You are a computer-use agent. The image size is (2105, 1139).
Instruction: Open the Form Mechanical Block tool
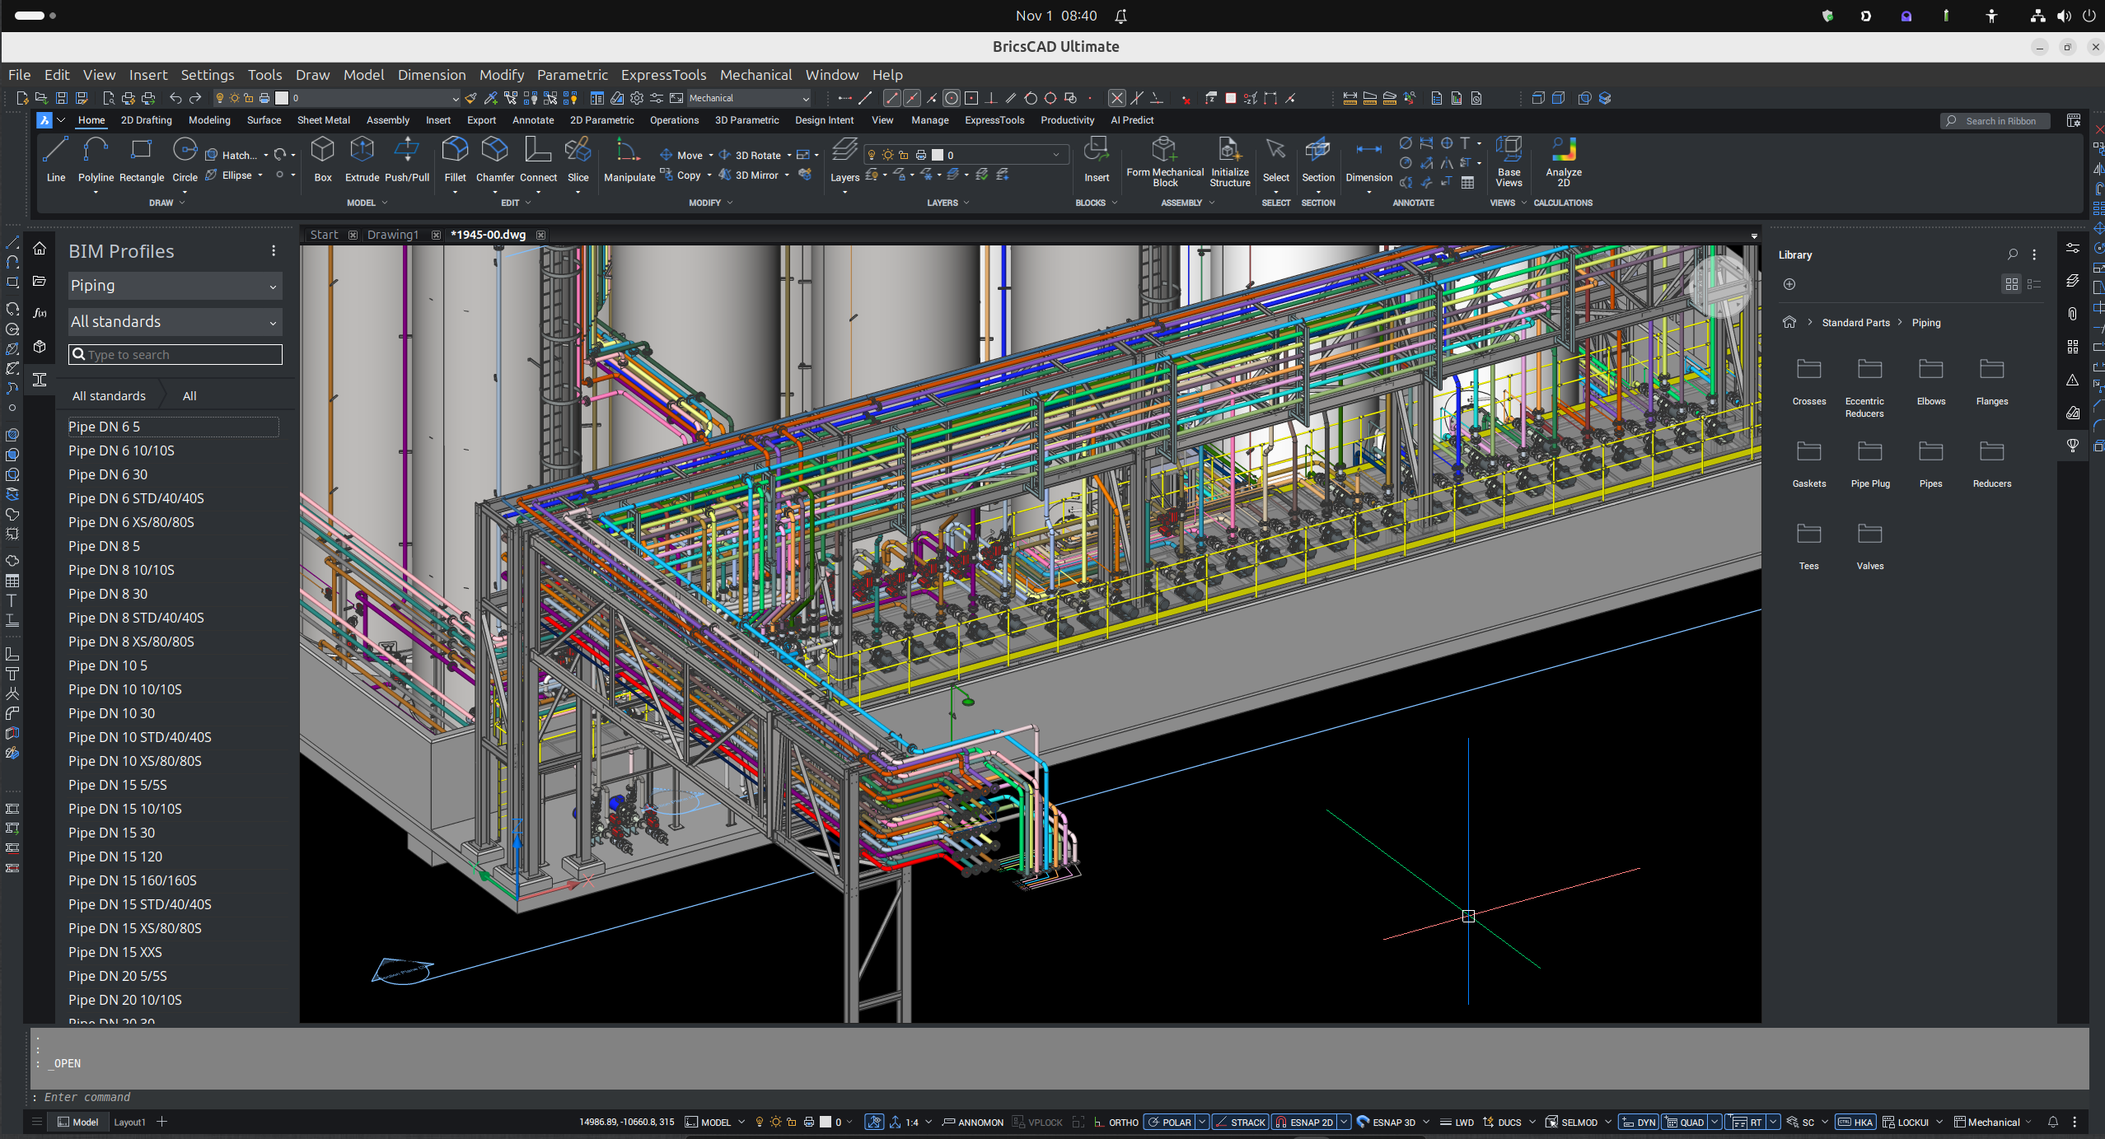click(x=1164, y=161)
